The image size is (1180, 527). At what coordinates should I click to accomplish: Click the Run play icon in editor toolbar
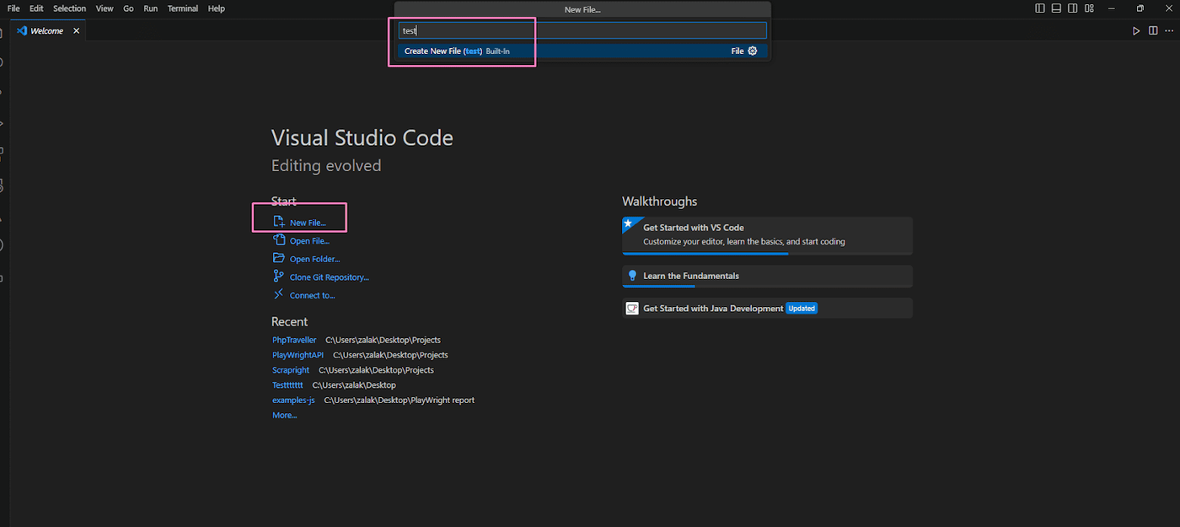[x=1136, y=30]
